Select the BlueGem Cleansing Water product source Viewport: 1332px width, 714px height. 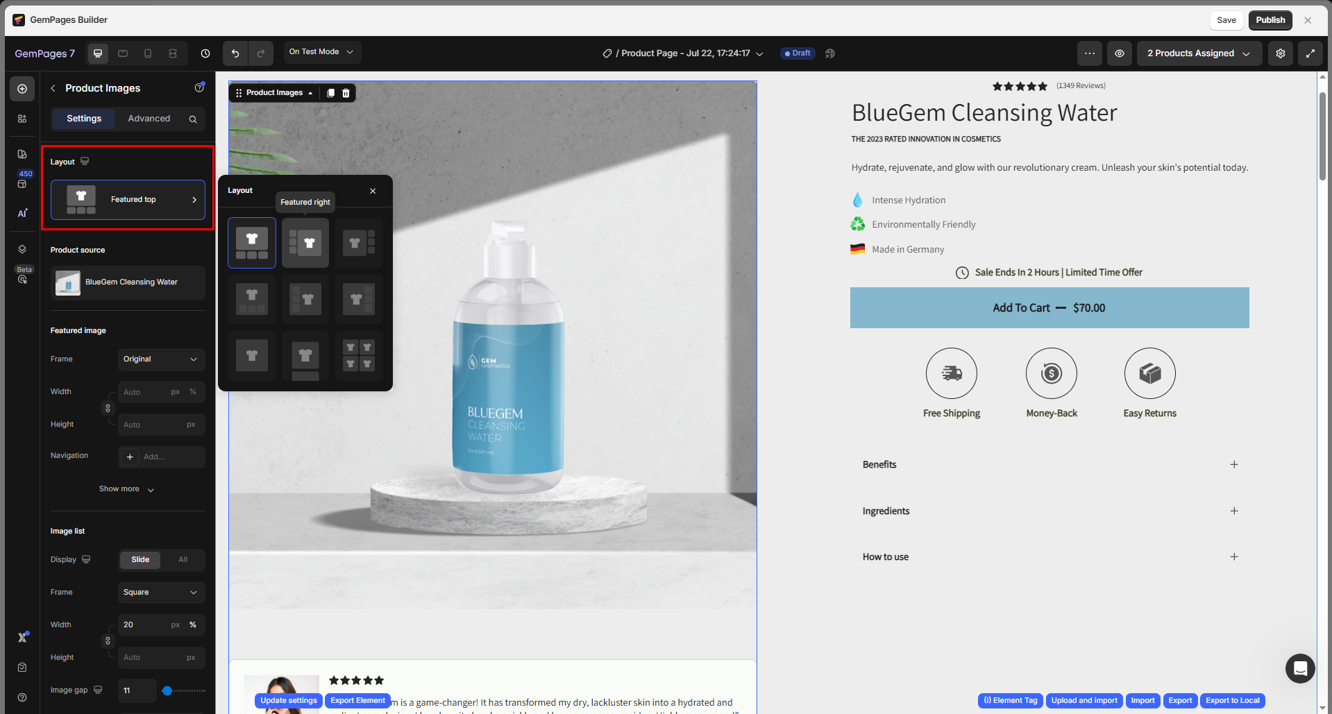[x=128, y=283]
